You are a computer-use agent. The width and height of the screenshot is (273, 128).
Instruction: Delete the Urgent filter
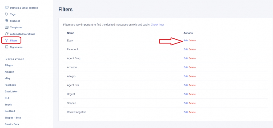(x=192, y=94)
